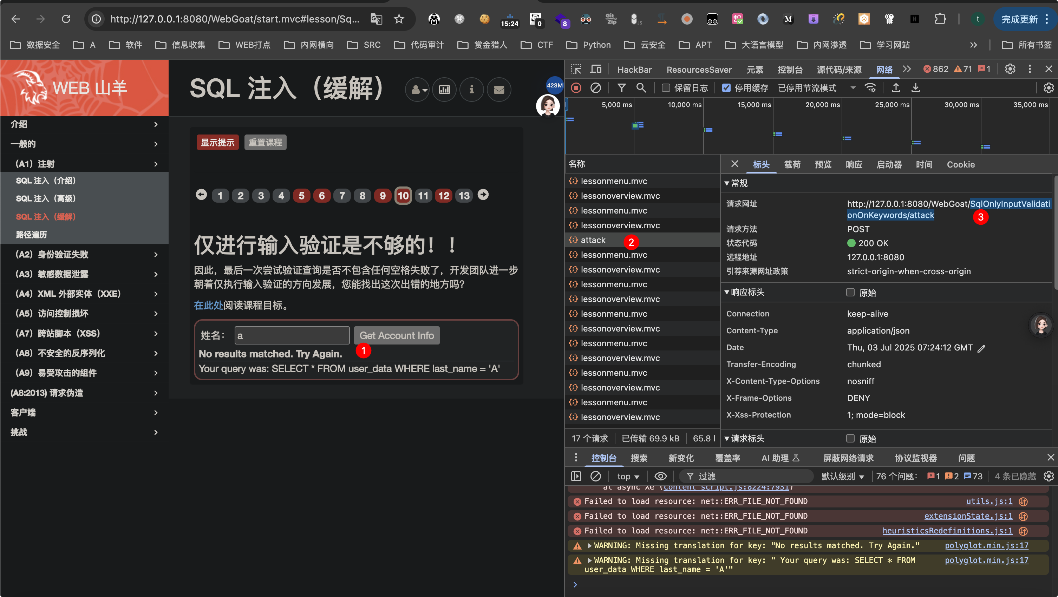Open the WebGoat report card chart icon
The width and height of the screenshot is (1058, 597).
[444, 90]
